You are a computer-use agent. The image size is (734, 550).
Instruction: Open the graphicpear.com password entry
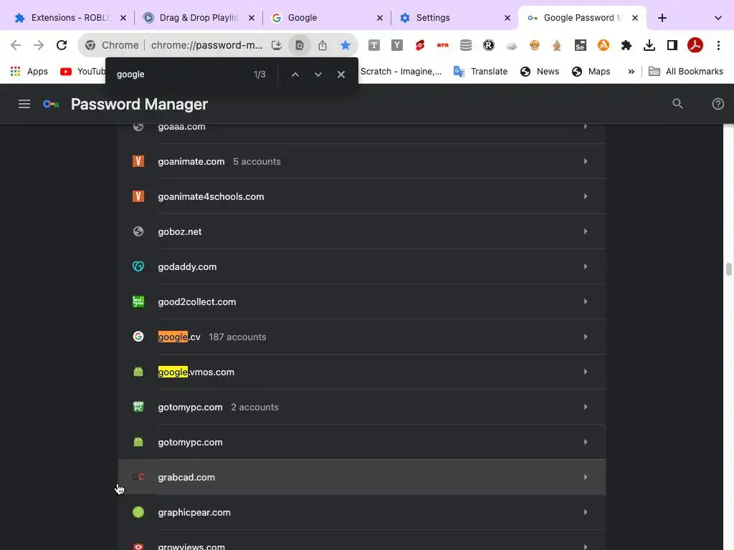[362, 512]
